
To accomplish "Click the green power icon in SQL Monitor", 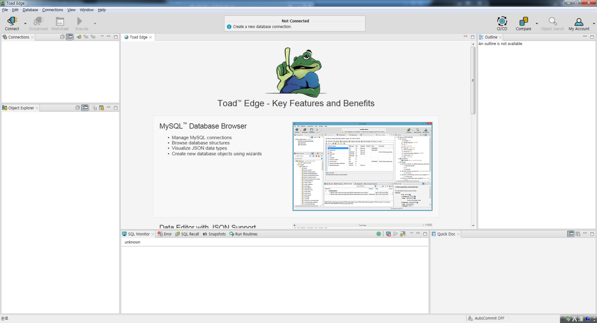I will (379, 234).
